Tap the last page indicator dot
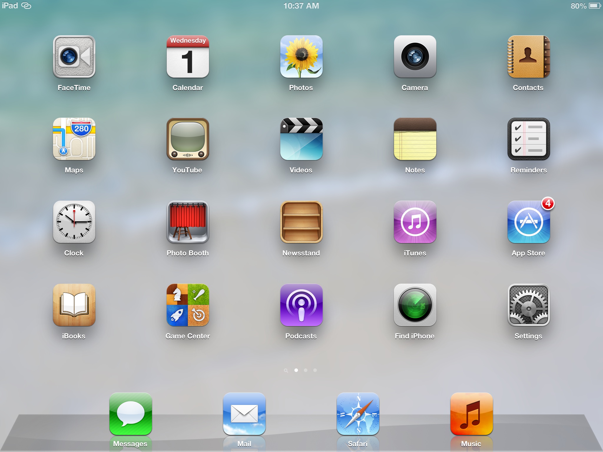 click(315, 370)
